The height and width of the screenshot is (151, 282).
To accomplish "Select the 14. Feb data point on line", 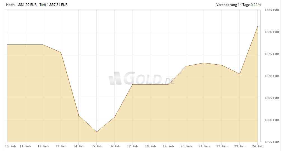I will pyautogui.click(x=79, y=116).
